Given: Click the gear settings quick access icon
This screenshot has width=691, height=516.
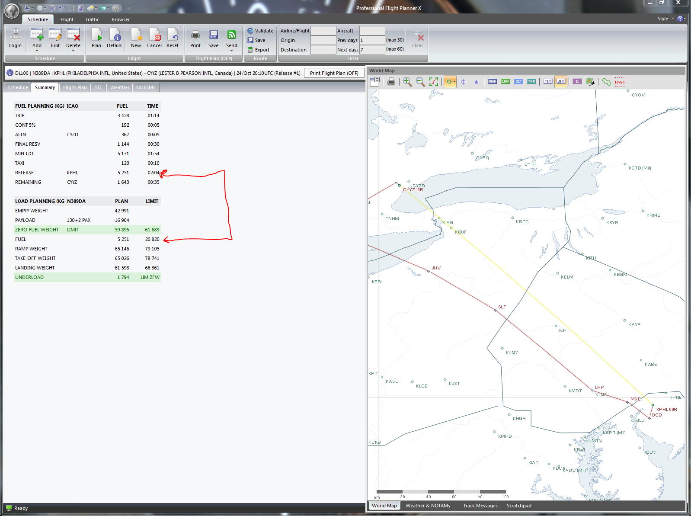Looking at the screenshot, I should click(x=115, y=8).
